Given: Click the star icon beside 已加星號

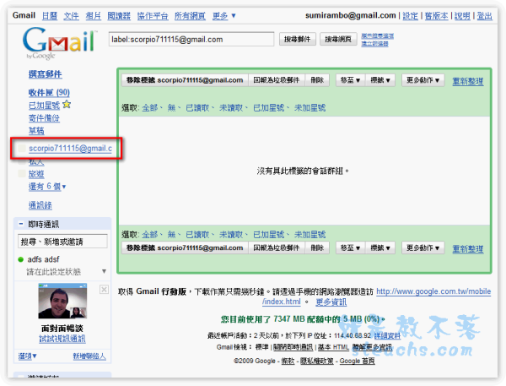Looking at the screenshot, I should [x=67, y=105].
